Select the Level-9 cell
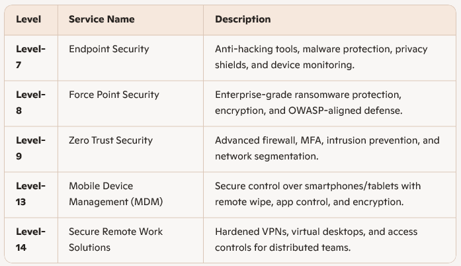Screen dimensions: 461x266 [x=30, y=148]
